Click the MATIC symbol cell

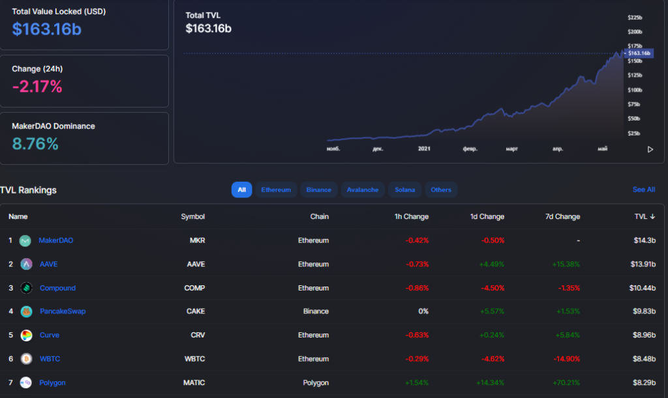194,383
